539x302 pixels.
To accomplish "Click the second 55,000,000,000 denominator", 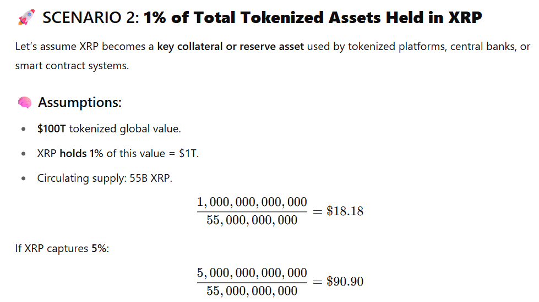I will pos(252,291).
